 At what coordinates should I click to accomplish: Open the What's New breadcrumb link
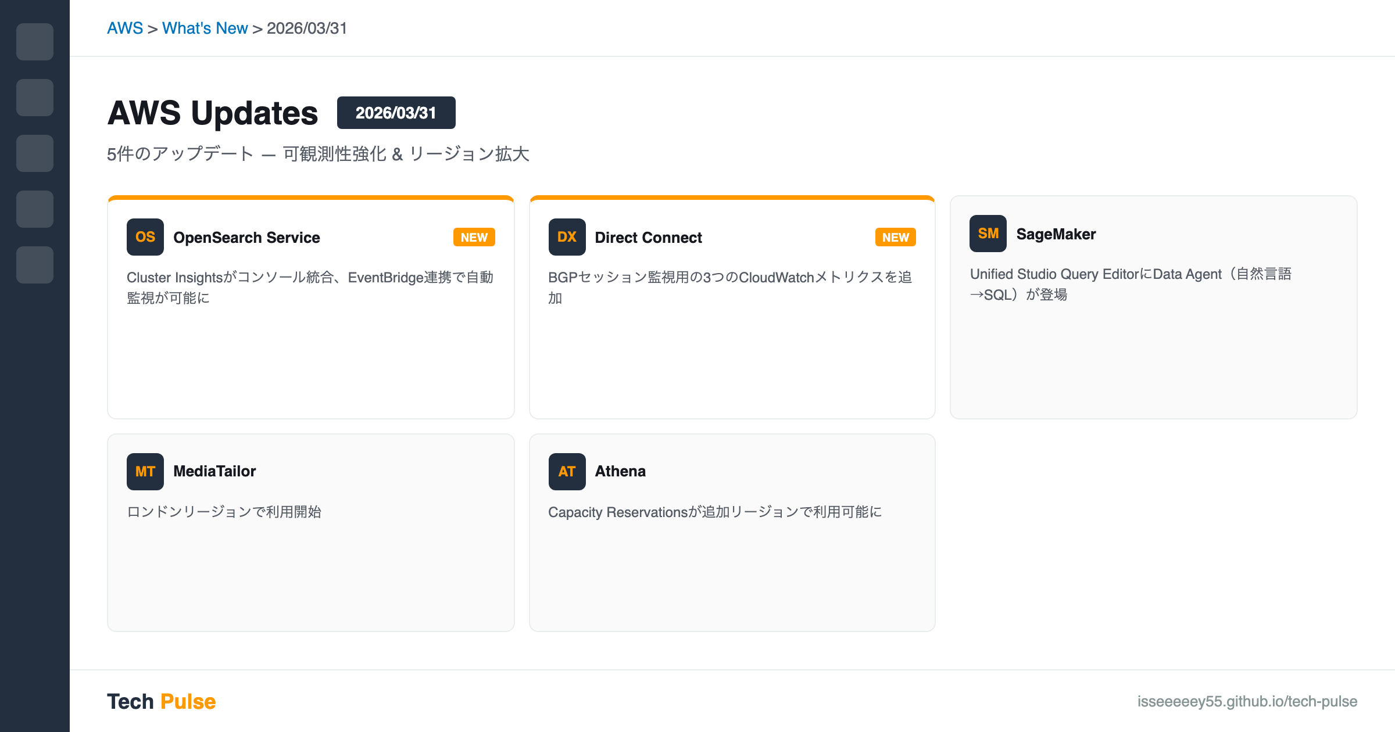205,28
